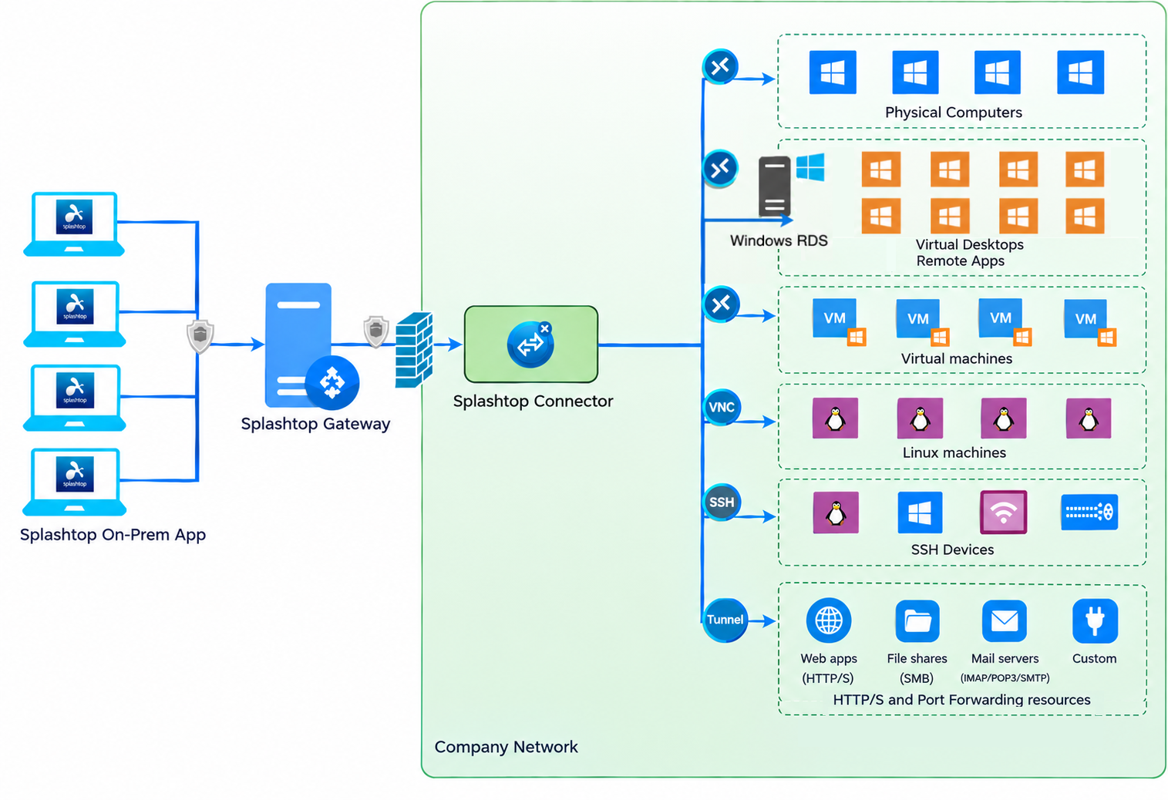Select the "Splashtop Connector" label
The image size is (1168, 800).
pos(533,402)
